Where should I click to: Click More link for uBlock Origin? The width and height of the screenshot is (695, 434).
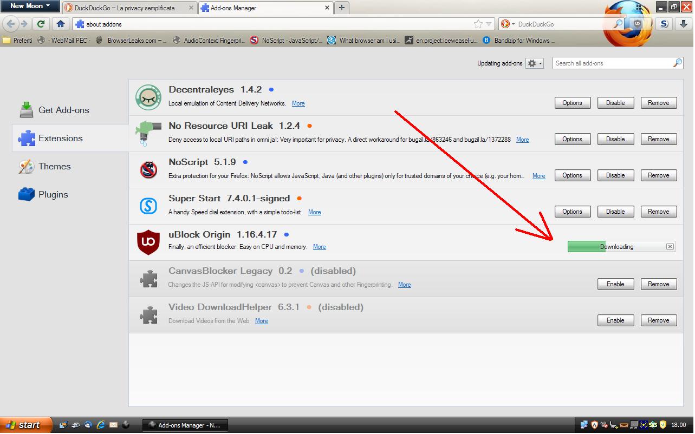320,247
